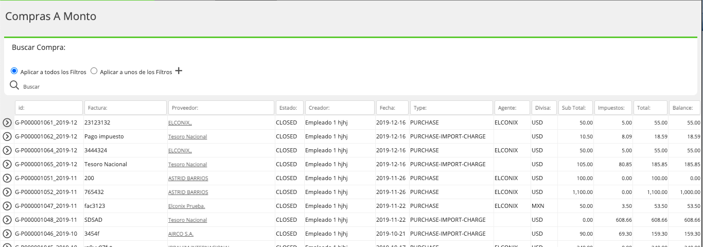Open Tesoro Nacional link for 'Pago impuesto'

click(187, 137)
